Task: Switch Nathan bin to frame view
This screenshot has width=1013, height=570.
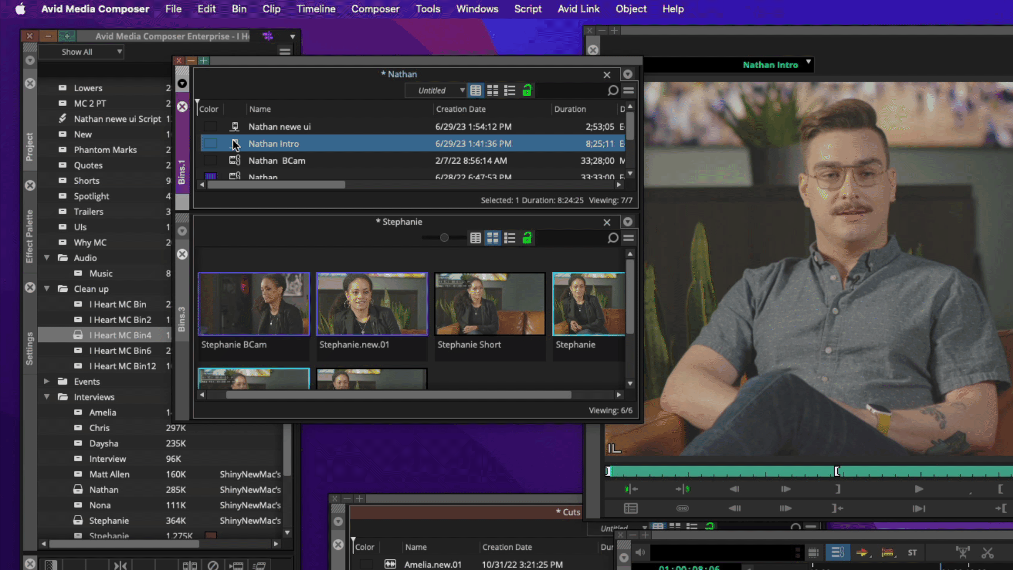Action: coord(492,90)
